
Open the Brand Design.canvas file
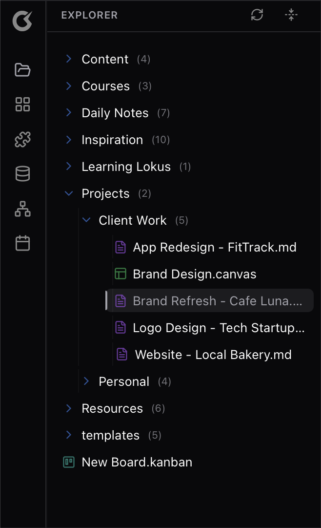point(194,274)
